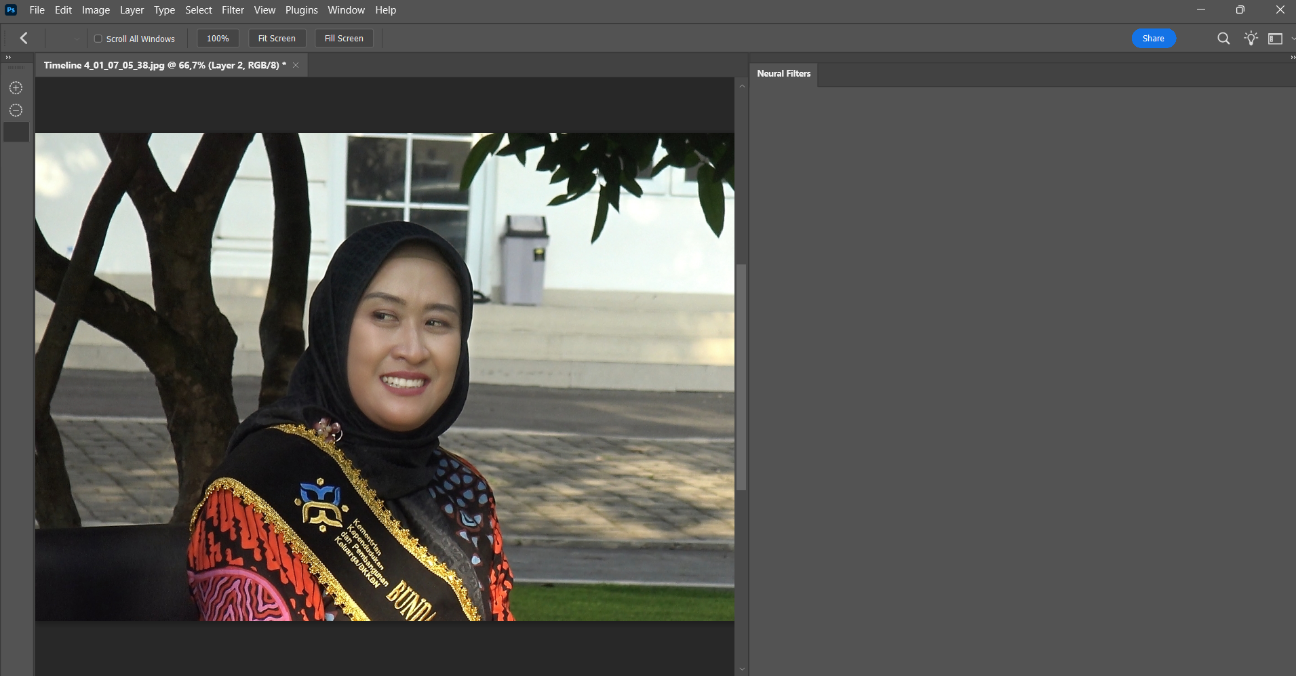1296x676 pixels.
Task: Open the Plugins menu
Action: (x=301, y=9)
